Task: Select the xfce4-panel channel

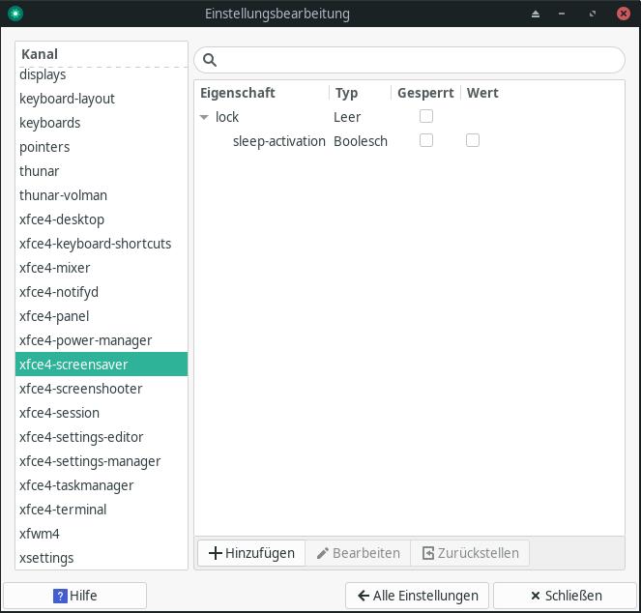Action: [x=102, y=316]
